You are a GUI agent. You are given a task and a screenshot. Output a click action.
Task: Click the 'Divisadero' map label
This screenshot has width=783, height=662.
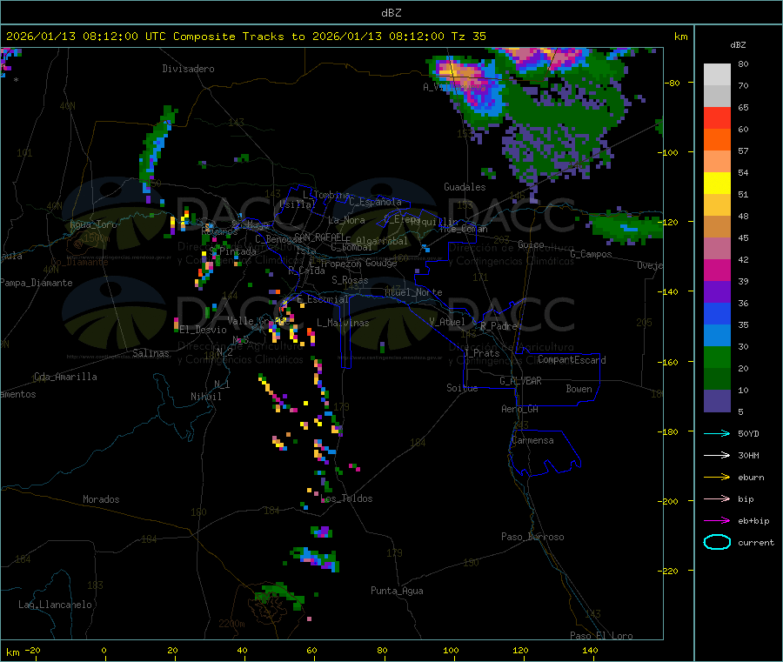click(188, 69)
